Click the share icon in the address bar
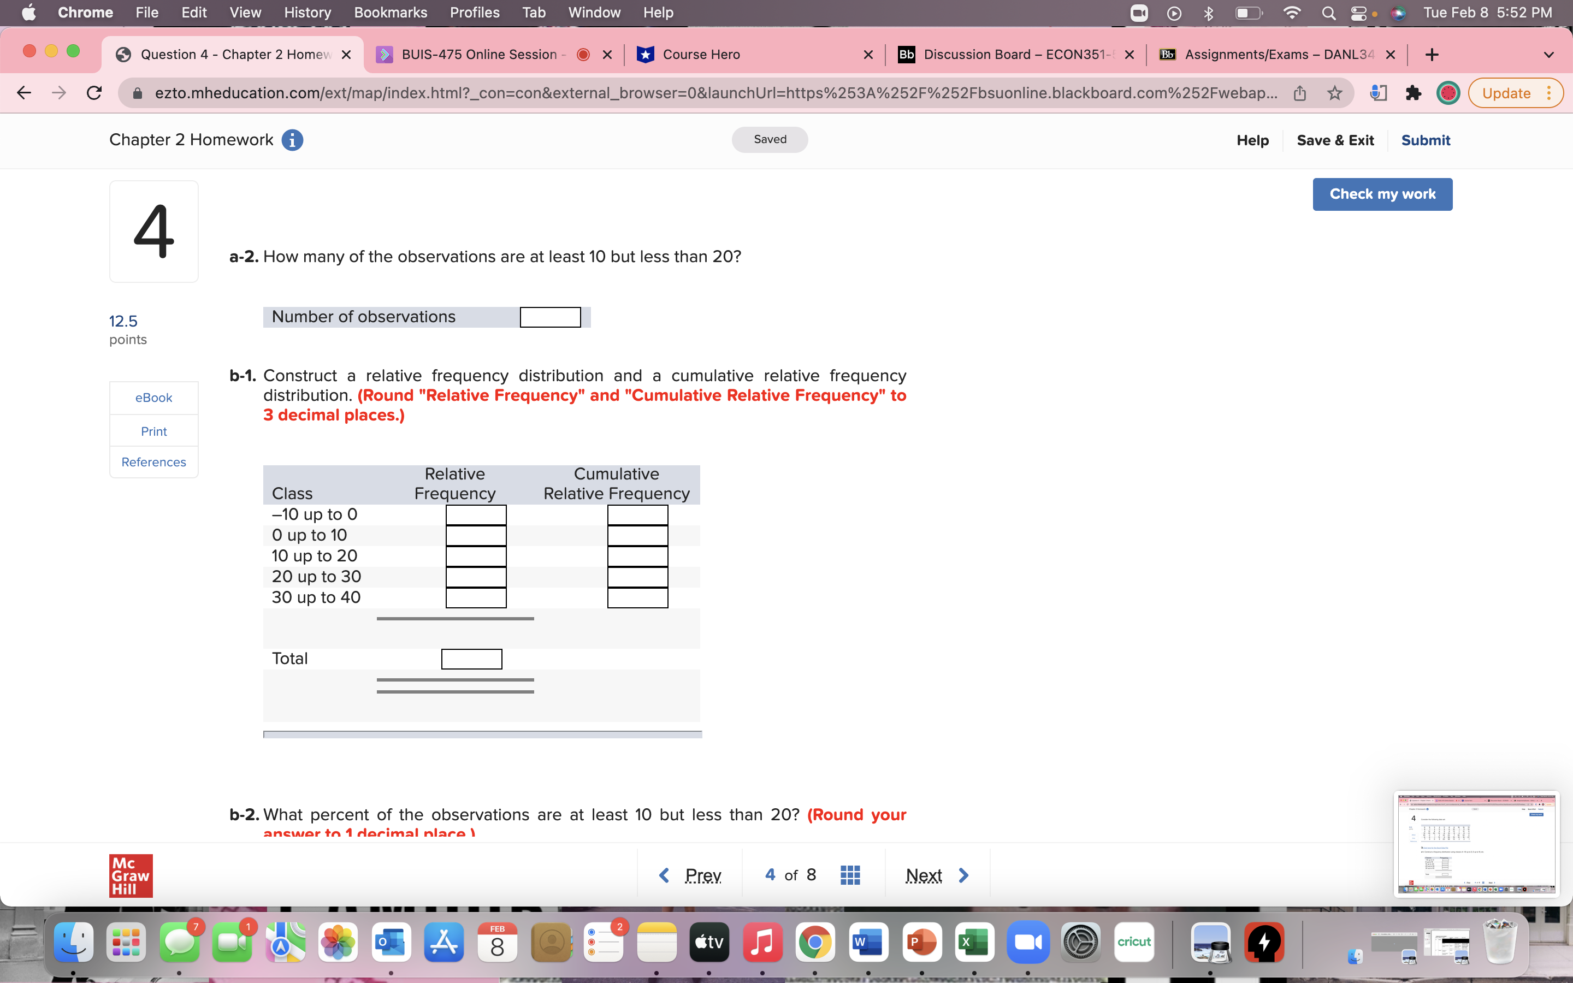Viewport: 1573px width, 983px height. coord(1300,93)
